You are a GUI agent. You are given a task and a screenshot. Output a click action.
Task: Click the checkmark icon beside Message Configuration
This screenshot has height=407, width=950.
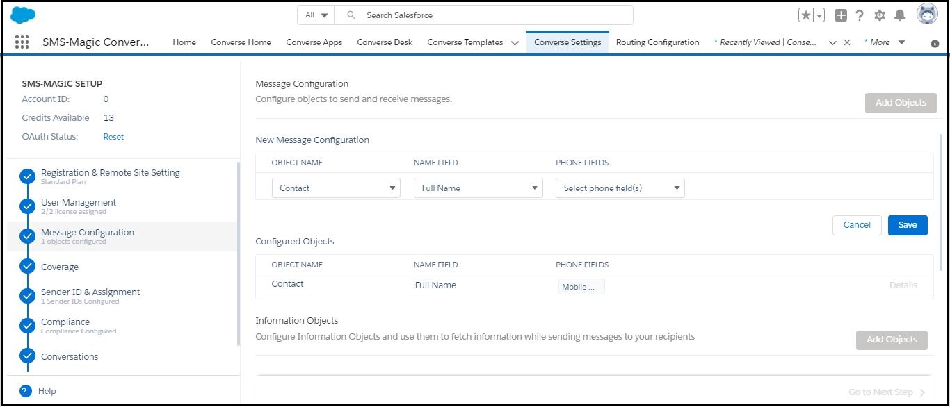27,236
